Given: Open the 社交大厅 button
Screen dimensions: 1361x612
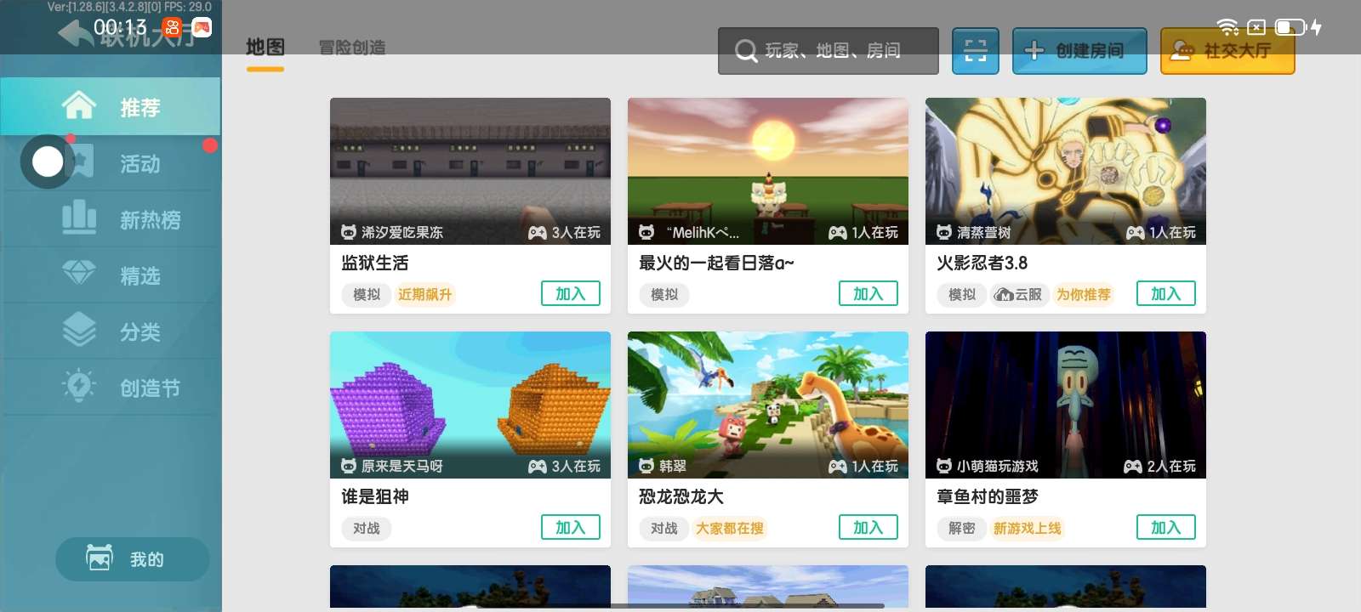Looking at the screenshot, I should [1227, 51].
